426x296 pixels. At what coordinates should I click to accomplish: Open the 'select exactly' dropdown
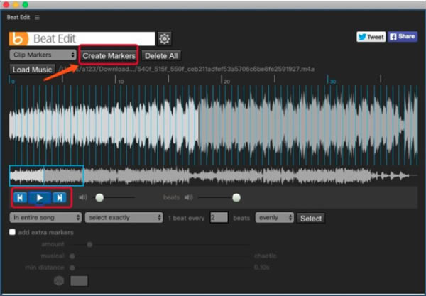124,217
